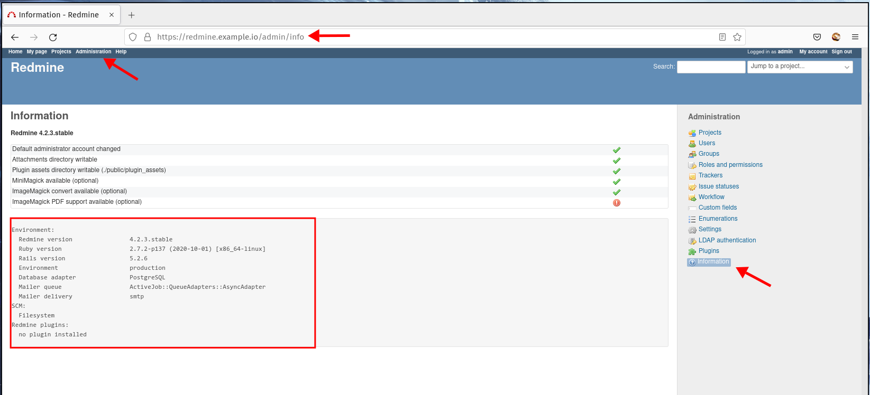This screenshot has height=395, width=870.
Task: Open the Settings link in sidebar
Action: click(710, 229)
